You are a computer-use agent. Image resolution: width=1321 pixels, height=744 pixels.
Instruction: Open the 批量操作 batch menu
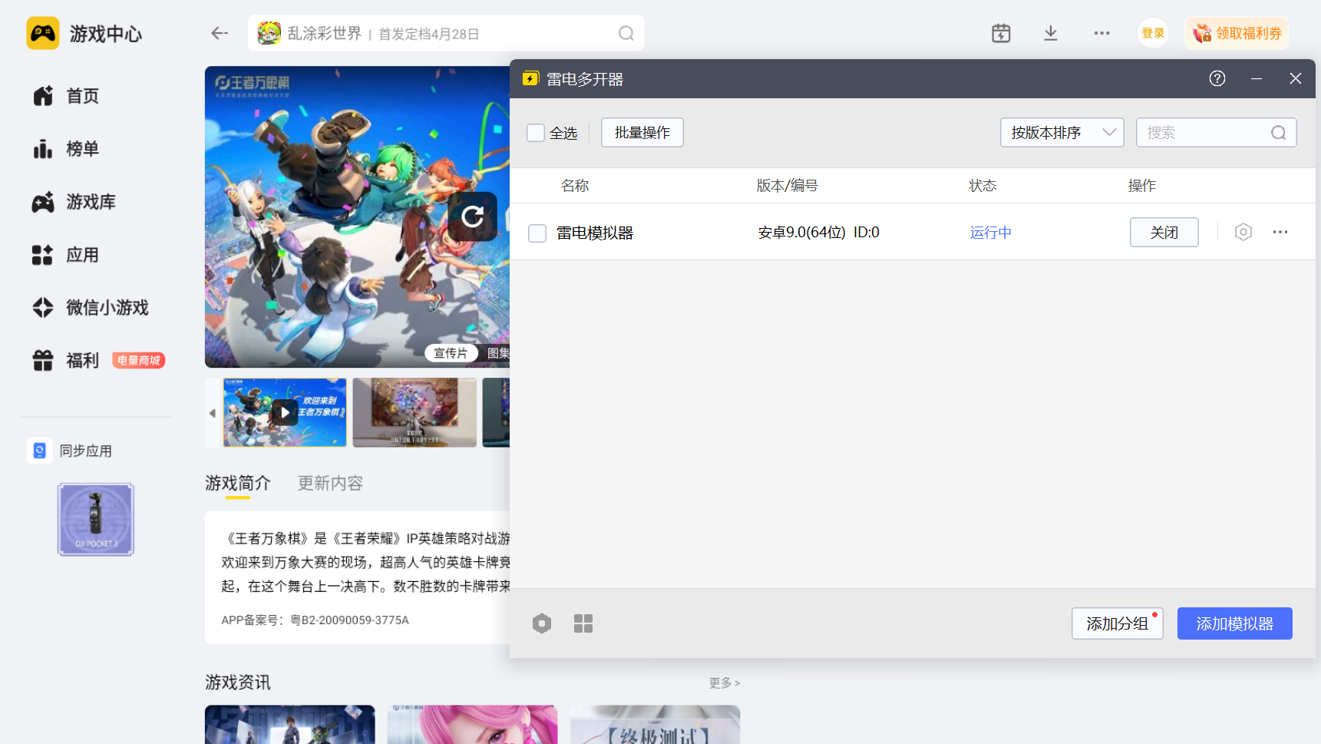coord(642,133)
